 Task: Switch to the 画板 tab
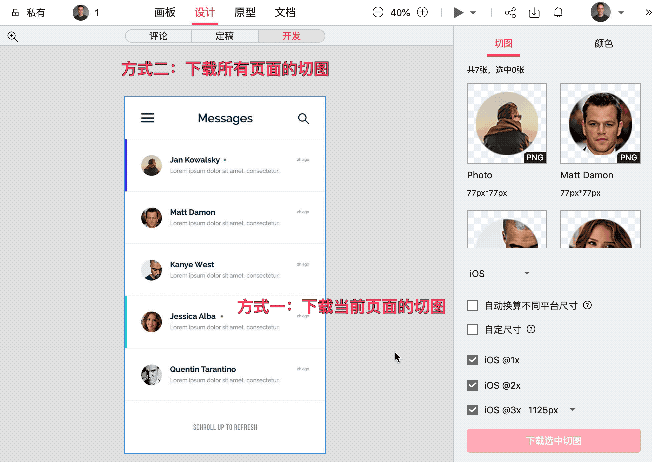165,13
